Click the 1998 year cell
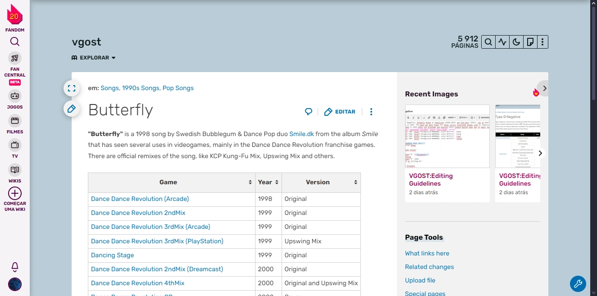The height and width of the screenshot is (296, 597). tap(269, 199)
